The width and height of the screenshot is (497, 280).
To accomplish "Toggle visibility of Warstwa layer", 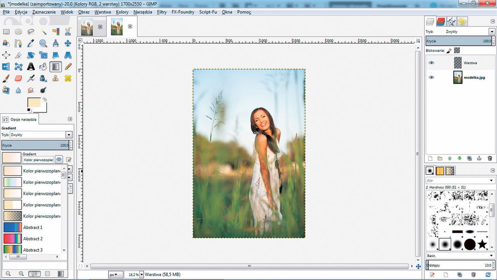I will tap(431, 63).
